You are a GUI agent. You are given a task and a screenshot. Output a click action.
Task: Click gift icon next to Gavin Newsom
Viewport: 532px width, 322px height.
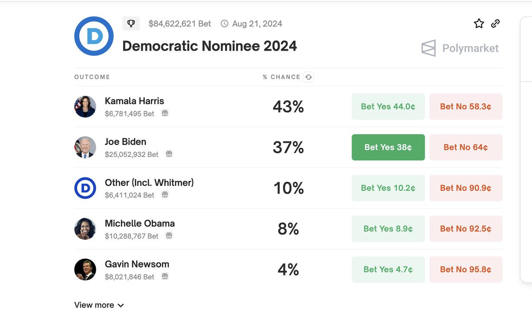pos(165,277)
